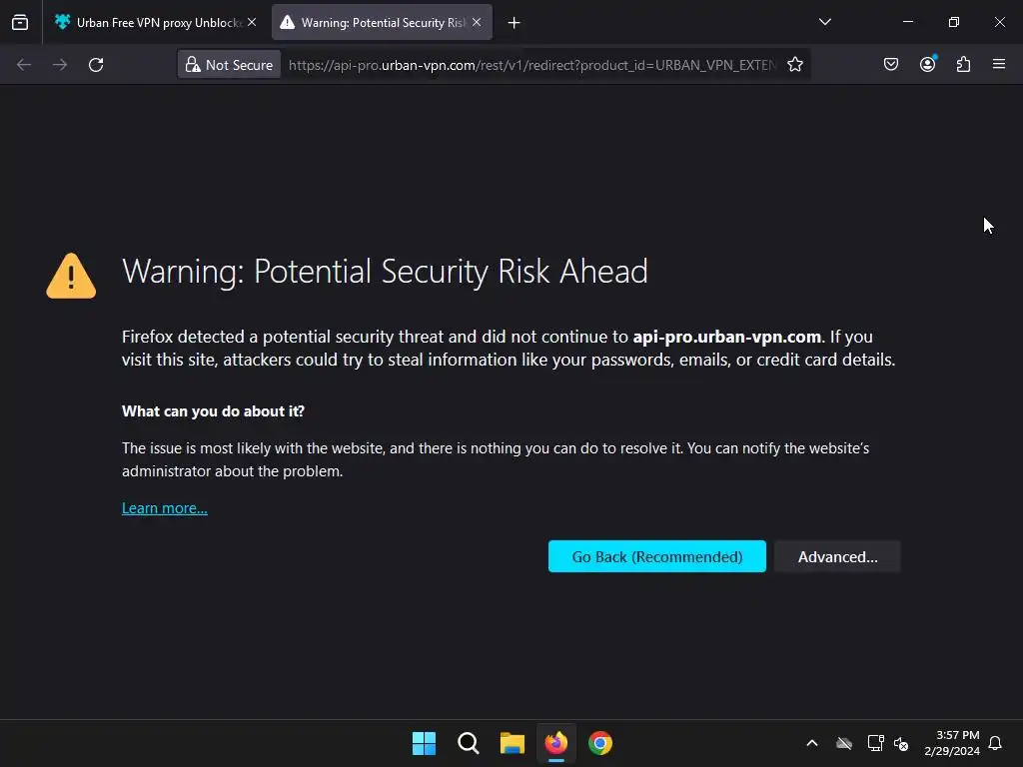Close the Urban Free VPN tab
This screenshot has height=767, width=1023.
click(x=252, y=22)
